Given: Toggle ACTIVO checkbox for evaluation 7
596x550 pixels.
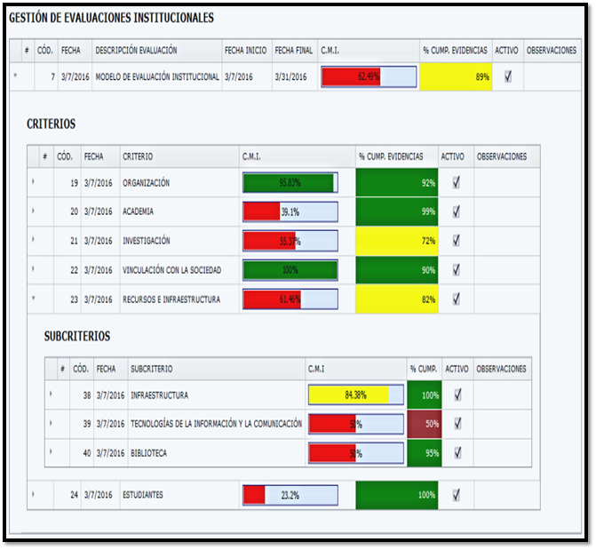Looking at the screenshot, I should tap(508, 76).
